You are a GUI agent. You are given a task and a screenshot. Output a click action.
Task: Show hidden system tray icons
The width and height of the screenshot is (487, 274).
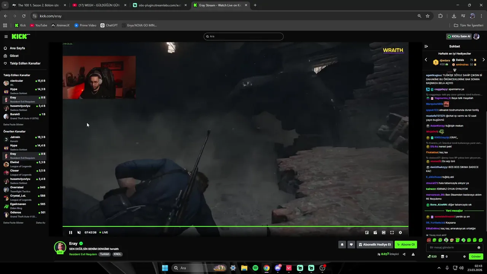click(439, 268)
